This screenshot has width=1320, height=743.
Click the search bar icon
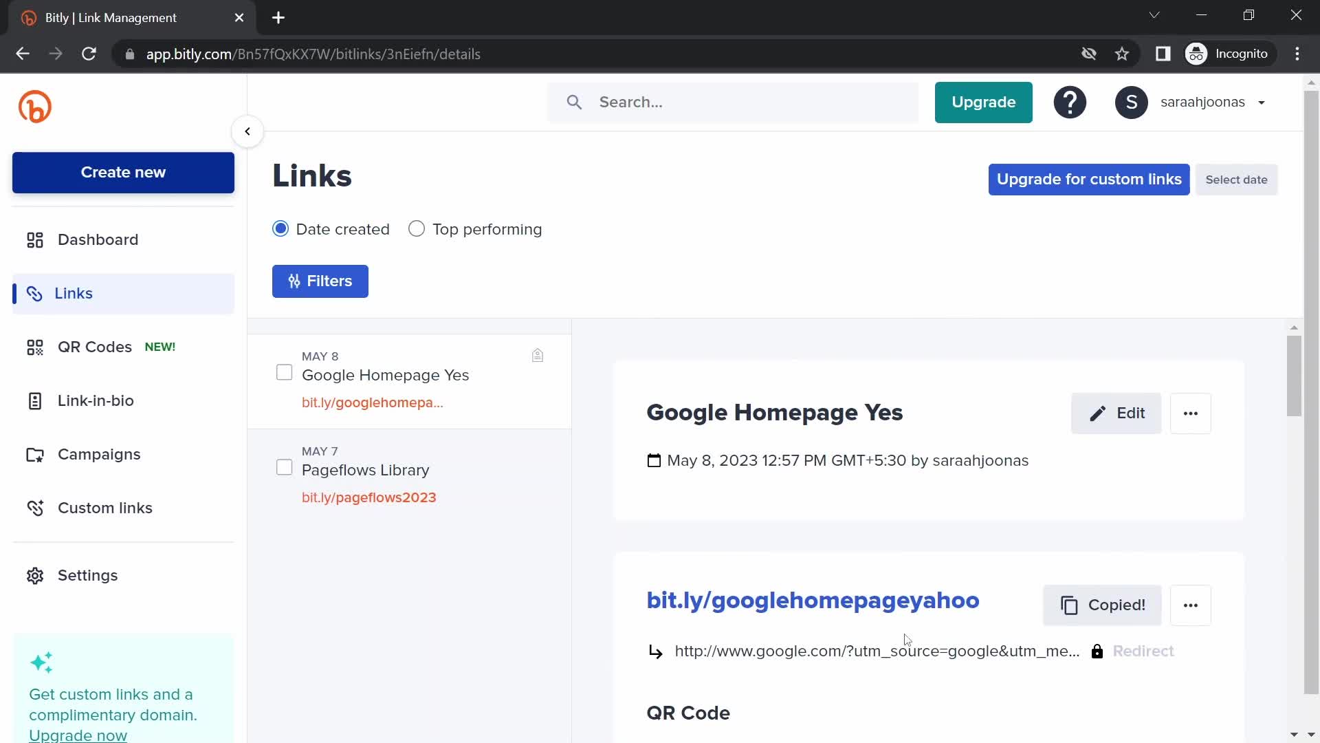coord(574,102)
